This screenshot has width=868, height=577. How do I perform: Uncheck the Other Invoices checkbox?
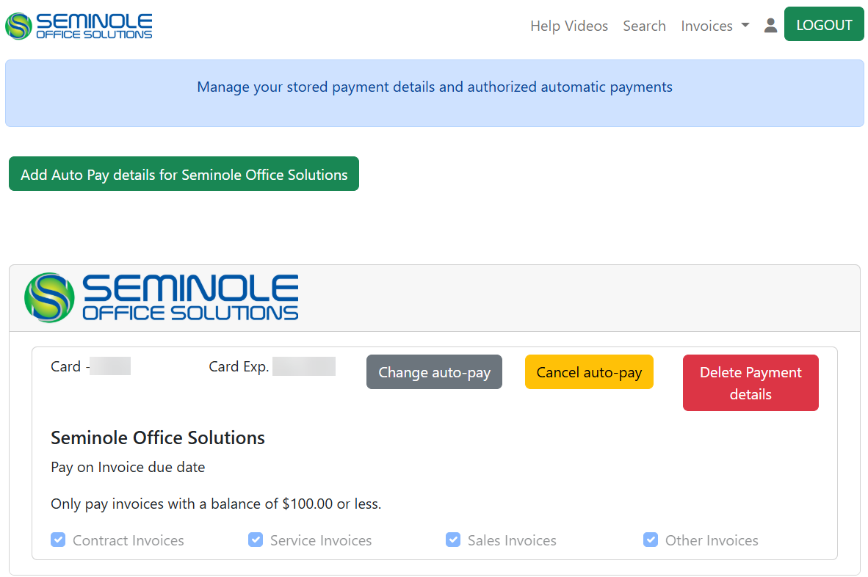pos(651,540)
